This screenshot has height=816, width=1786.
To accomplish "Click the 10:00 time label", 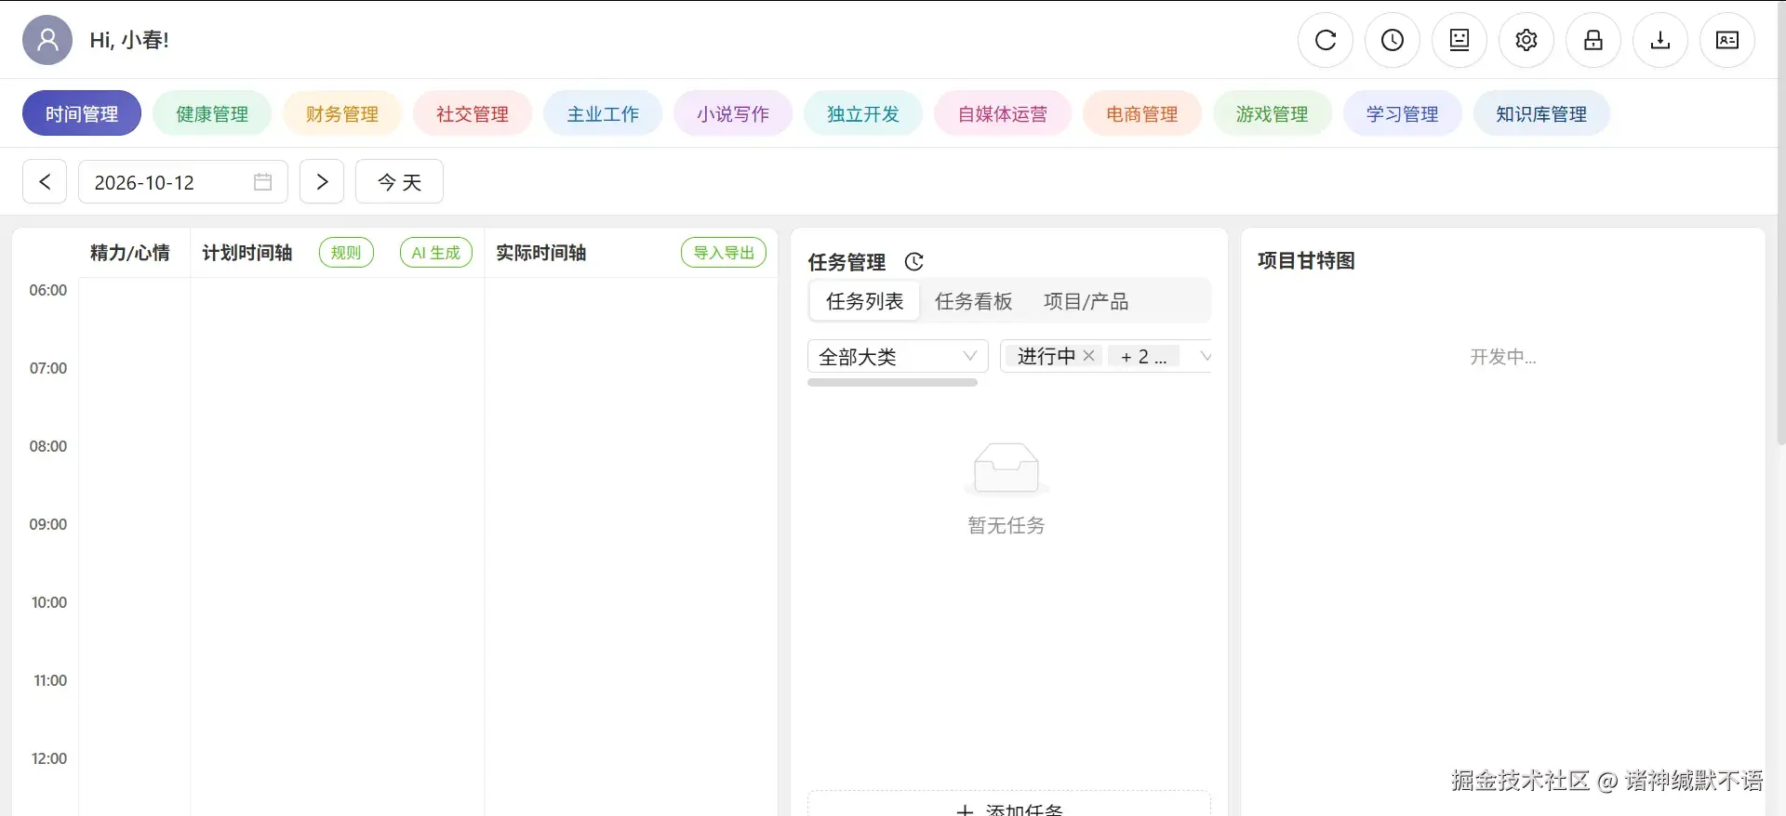I will [x=49, y=602].
